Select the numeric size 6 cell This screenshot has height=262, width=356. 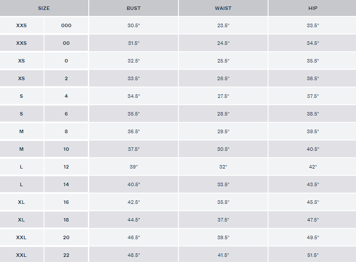pos(66,114)
